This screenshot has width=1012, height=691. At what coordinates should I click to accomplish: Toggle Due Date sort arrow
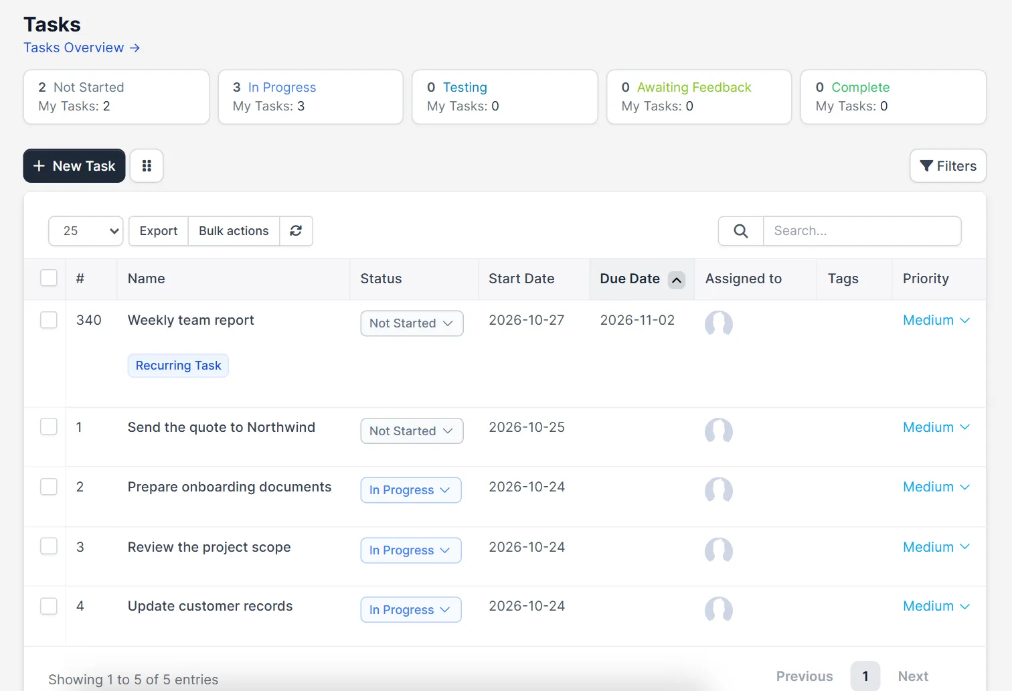pyautogui.click(x=677, y=280)
